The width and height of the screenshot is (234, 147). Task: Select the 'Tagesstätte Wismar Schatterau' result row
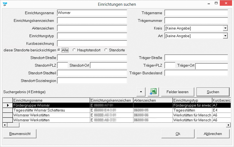[x=51, y=110]
